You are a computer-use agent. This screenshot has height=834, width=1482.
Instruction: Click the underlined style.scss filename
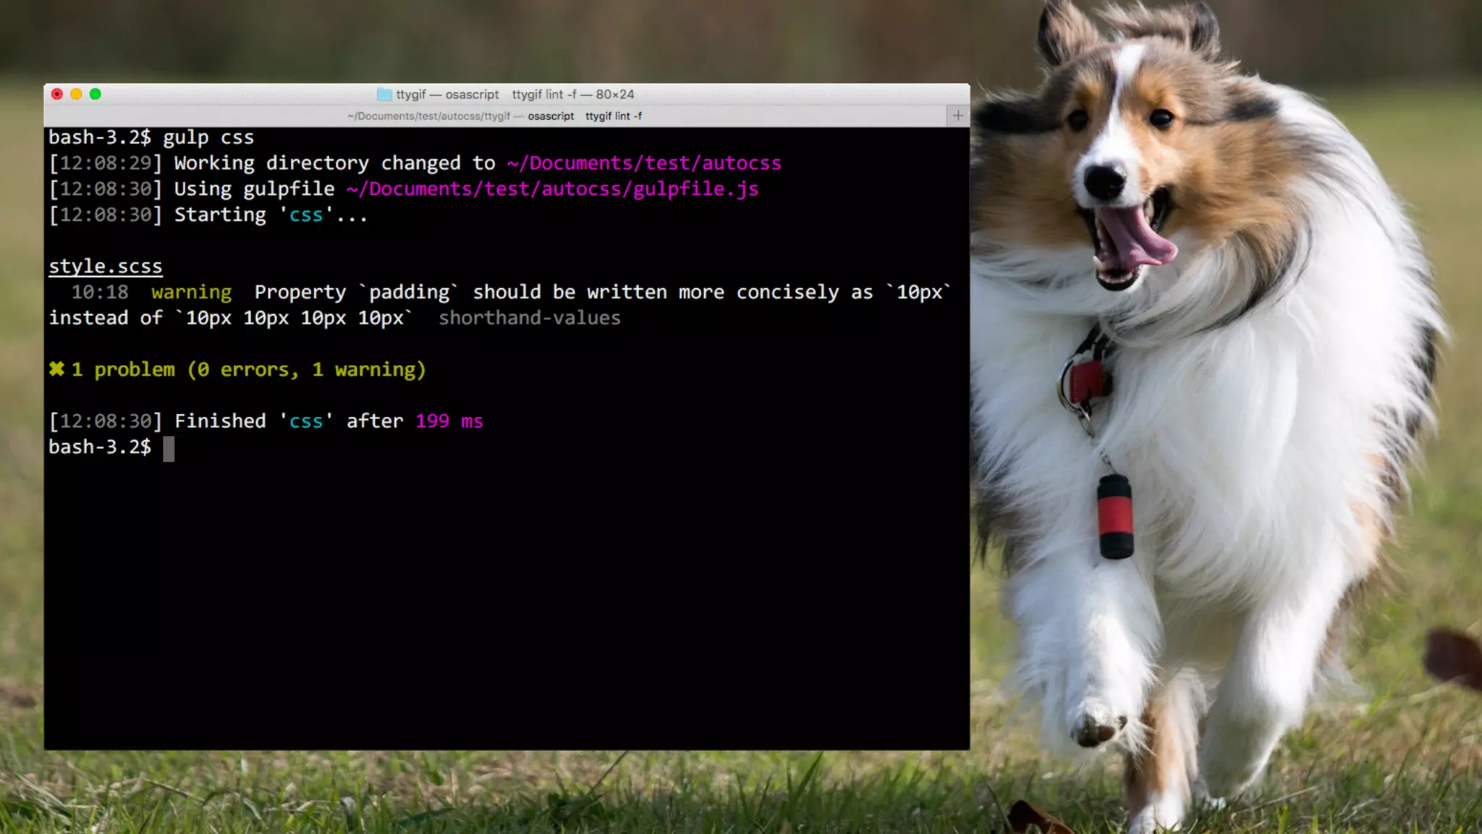tap(106, 266)
